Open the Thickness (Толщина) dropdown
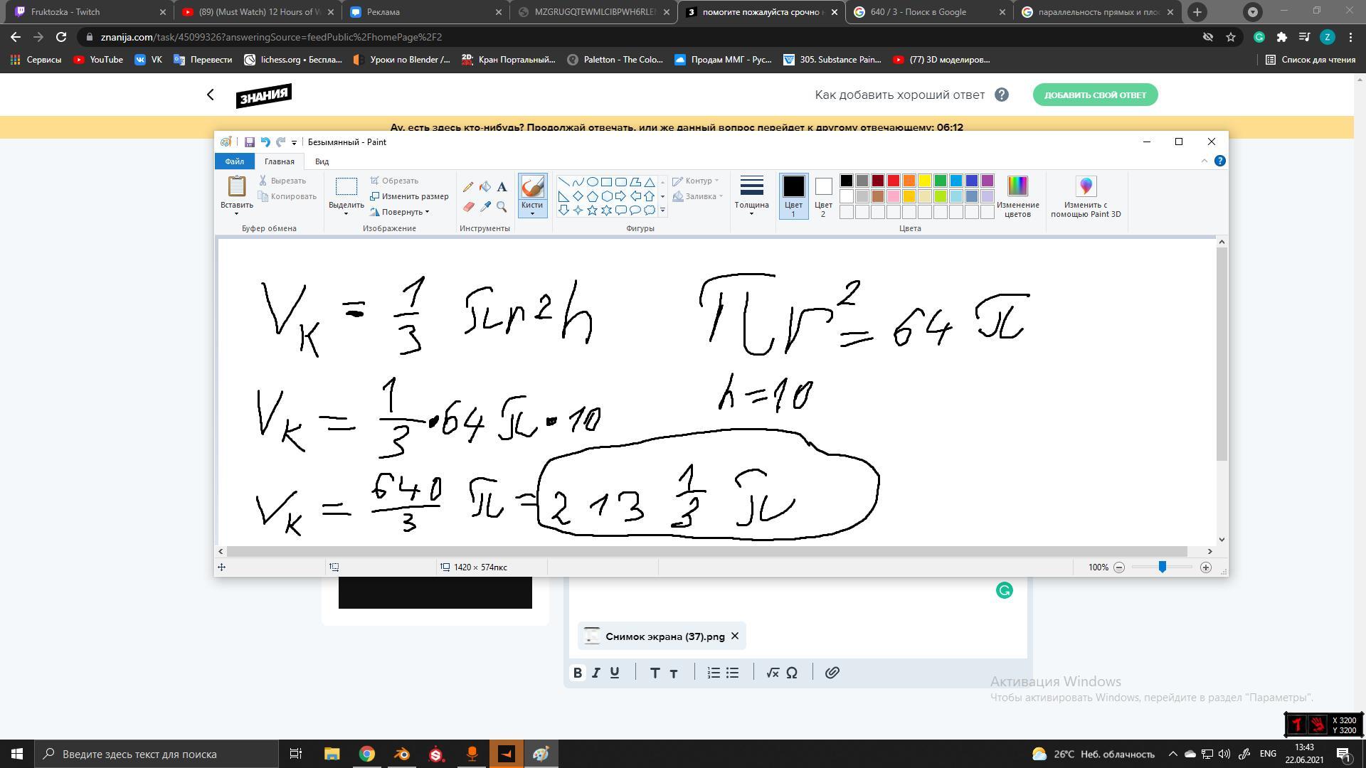Image resolution: width=1366 pixels, height=768 pixels. [751, 196]
